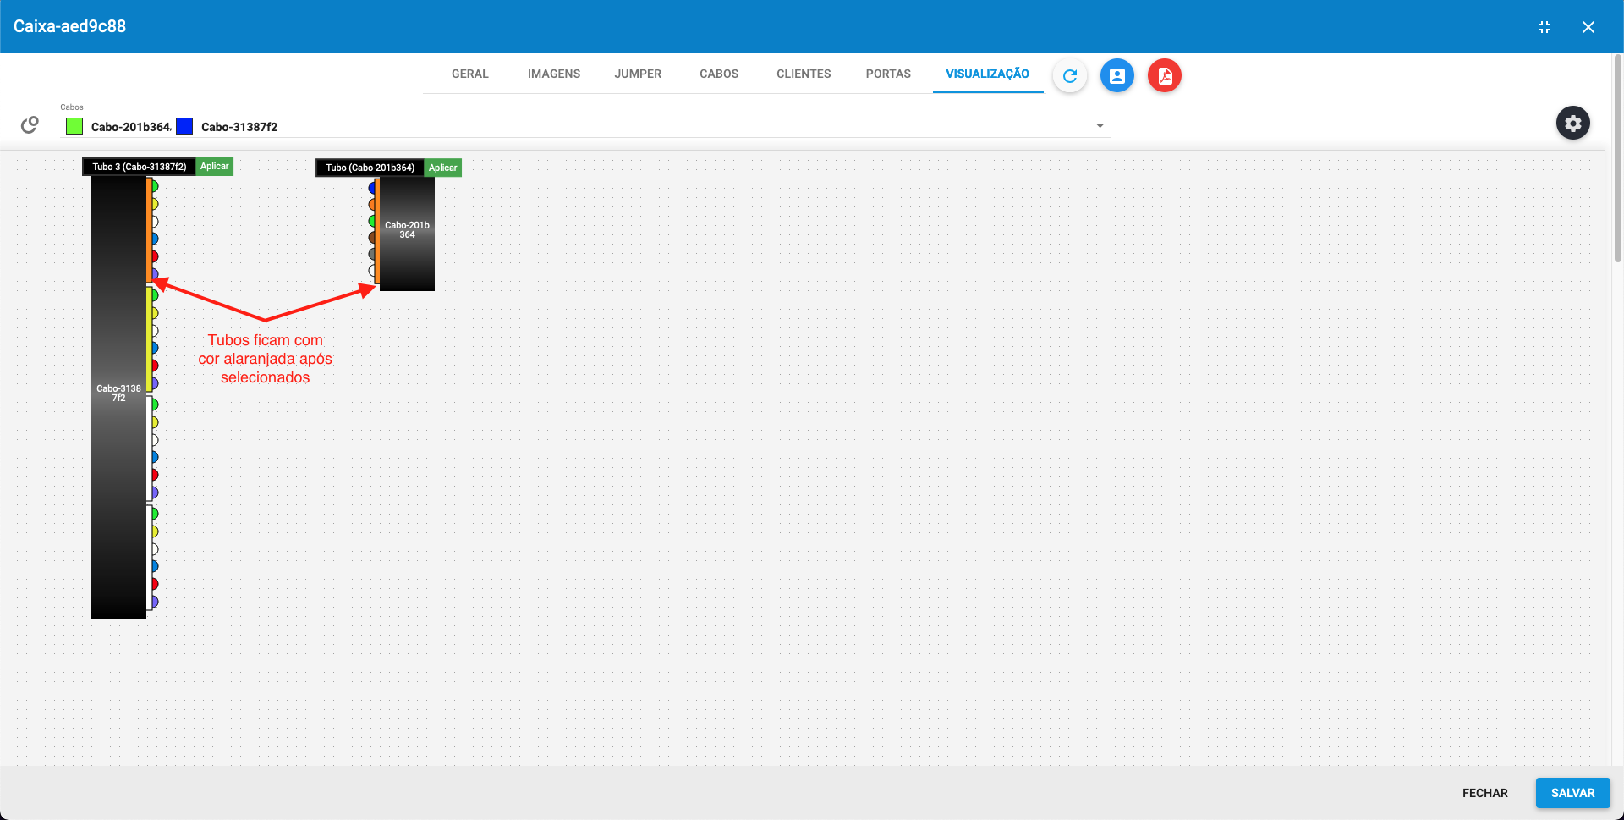Viewport: 1624px width, 820px height.
Task: Go to the JUMPER tab
Action: (638, 74)
